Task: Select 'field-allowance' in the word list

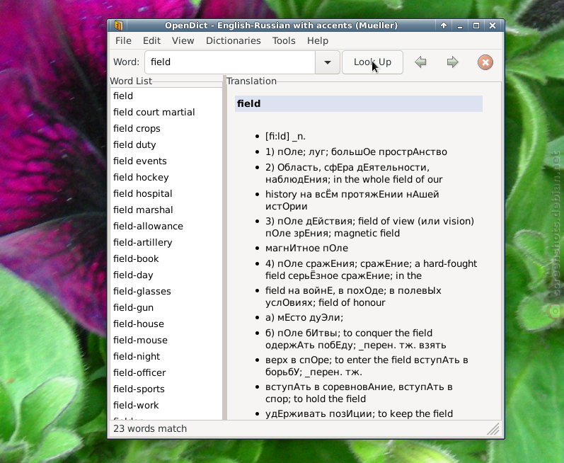Action: [x=166, y=227]
